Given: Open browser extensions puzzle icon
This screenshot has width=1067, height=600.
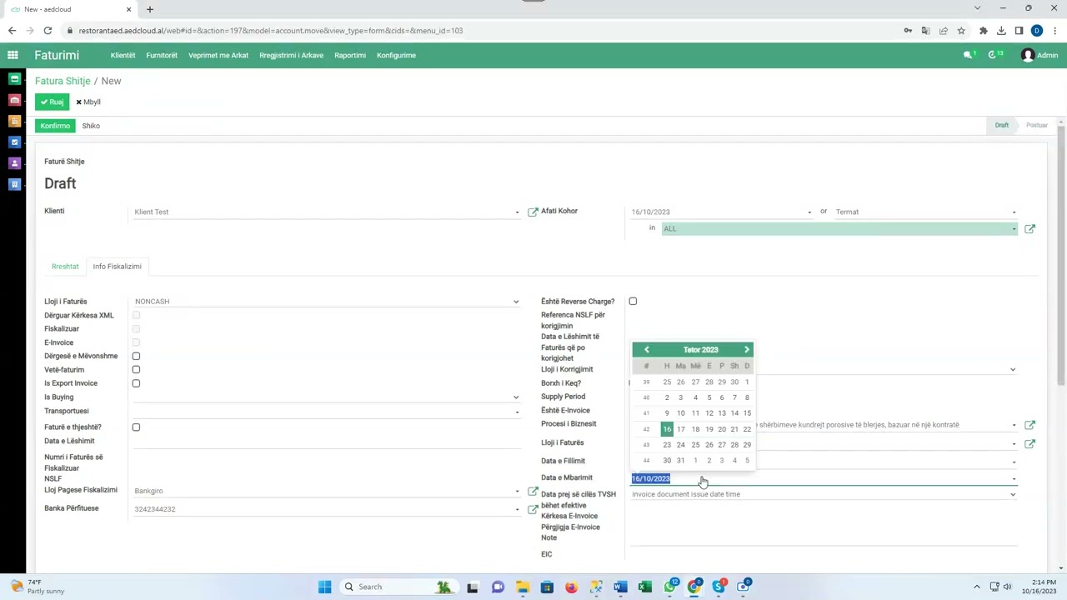Looking at the screenshot, I should tap(983, 31).
